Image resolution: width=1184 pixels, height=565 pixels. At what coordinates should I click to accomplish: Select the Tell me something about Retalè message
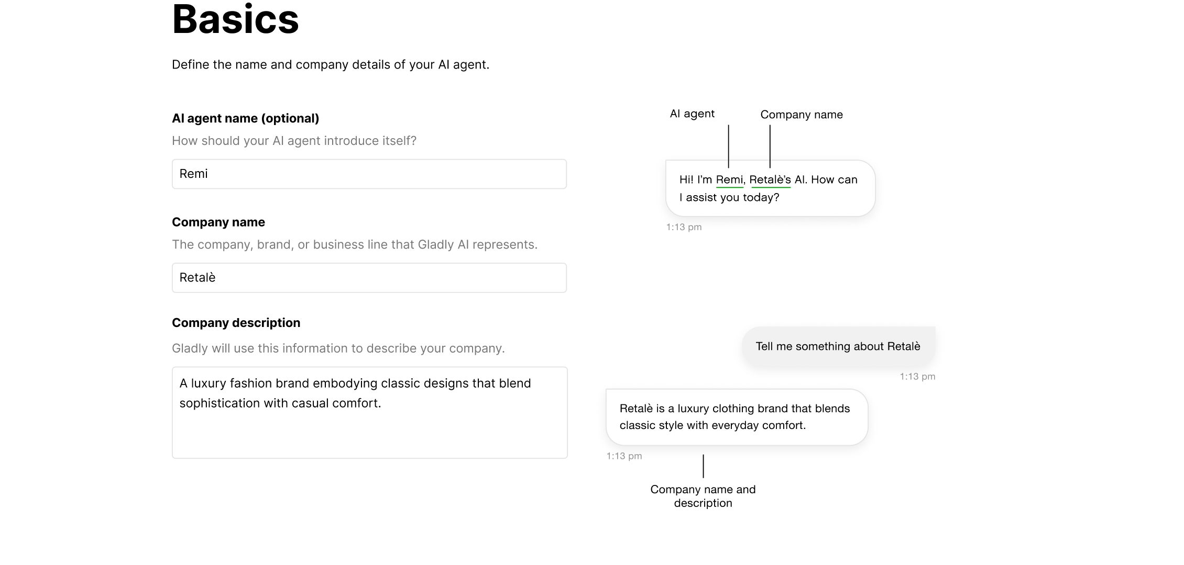click(x=838, y=346)
